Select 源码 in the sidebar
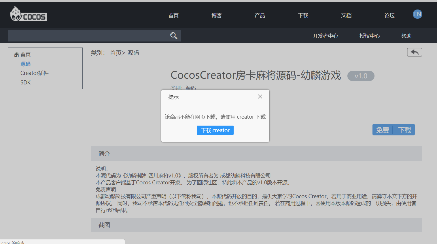This screenshot has height=244, width=437. coord(25,64)
